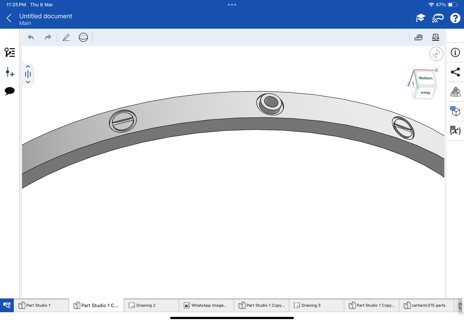Open the Configuration table panel
The height and width of the screenshot is (322, 464).
pyautogui.click(x=455, y=111)
